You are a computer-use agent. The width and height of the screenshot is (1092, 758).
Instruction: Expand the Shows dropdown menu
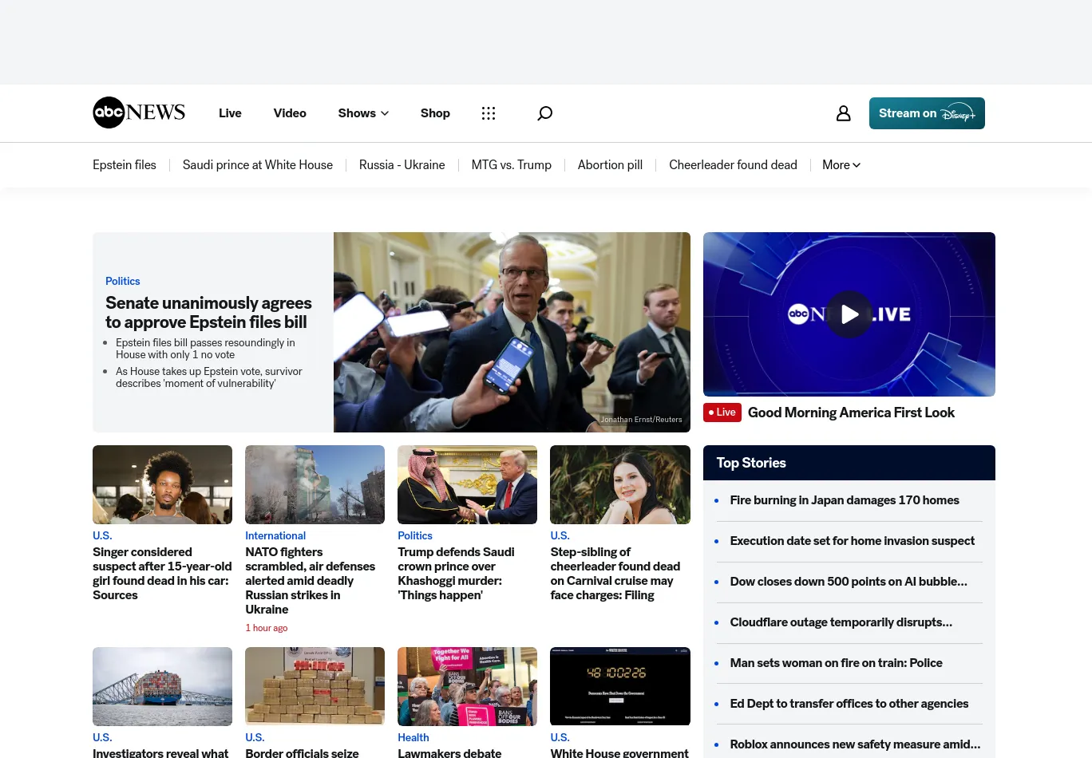tap(363, 113)
